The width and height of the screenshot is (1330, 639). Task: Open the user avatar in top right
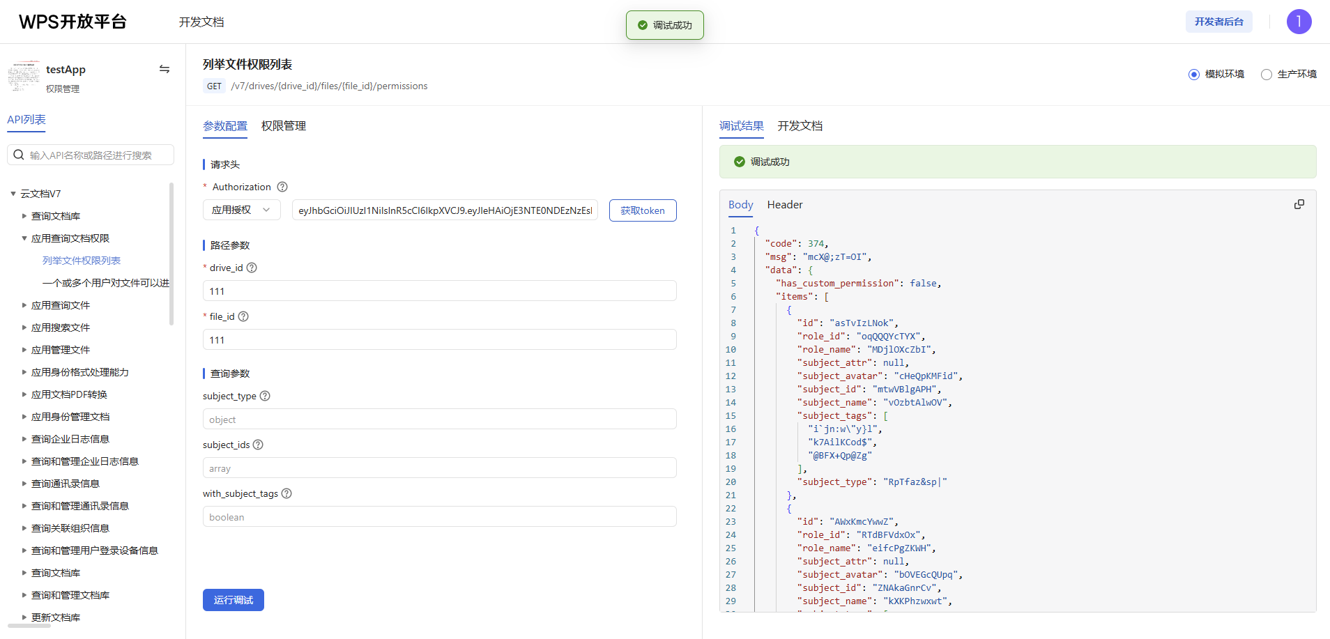[x=1299, y=22]
